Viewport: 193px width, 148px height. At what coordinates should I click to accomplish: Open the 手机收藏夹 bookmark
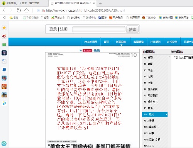[31, 17]
